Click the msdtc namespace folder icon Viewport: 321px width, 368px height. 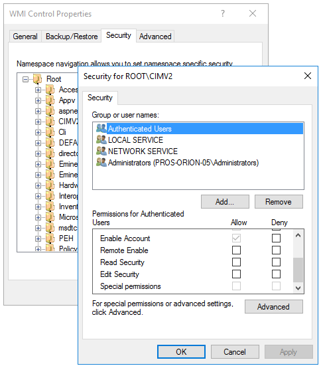[50, 228]
